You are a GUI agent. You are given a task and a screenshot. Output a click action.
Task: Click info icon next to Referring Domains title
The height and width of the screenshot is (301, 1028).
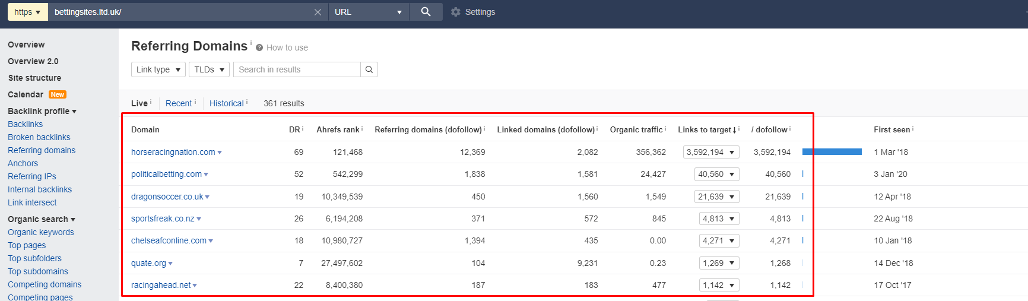tap(251, 43)
